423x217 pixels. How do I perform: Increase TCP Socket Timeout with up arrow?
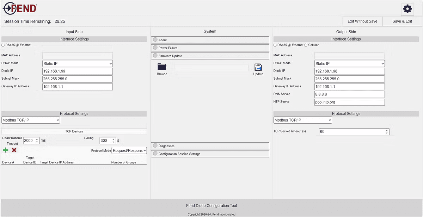point(387,130)
